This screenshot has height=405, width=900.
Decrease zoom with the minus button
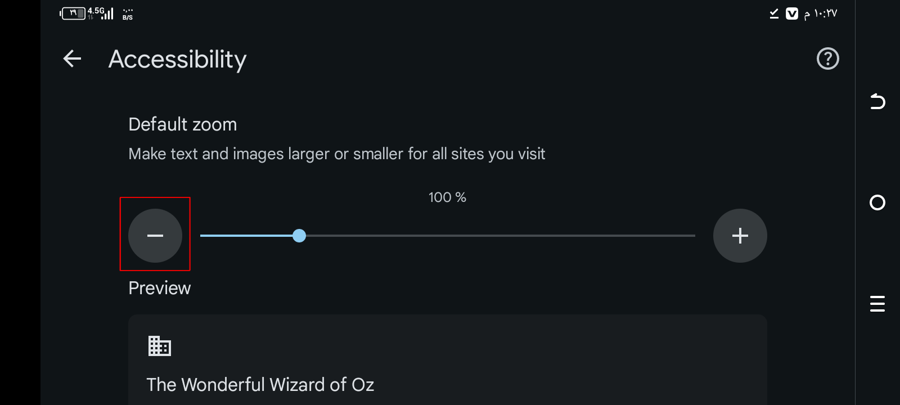pos(155,236)
